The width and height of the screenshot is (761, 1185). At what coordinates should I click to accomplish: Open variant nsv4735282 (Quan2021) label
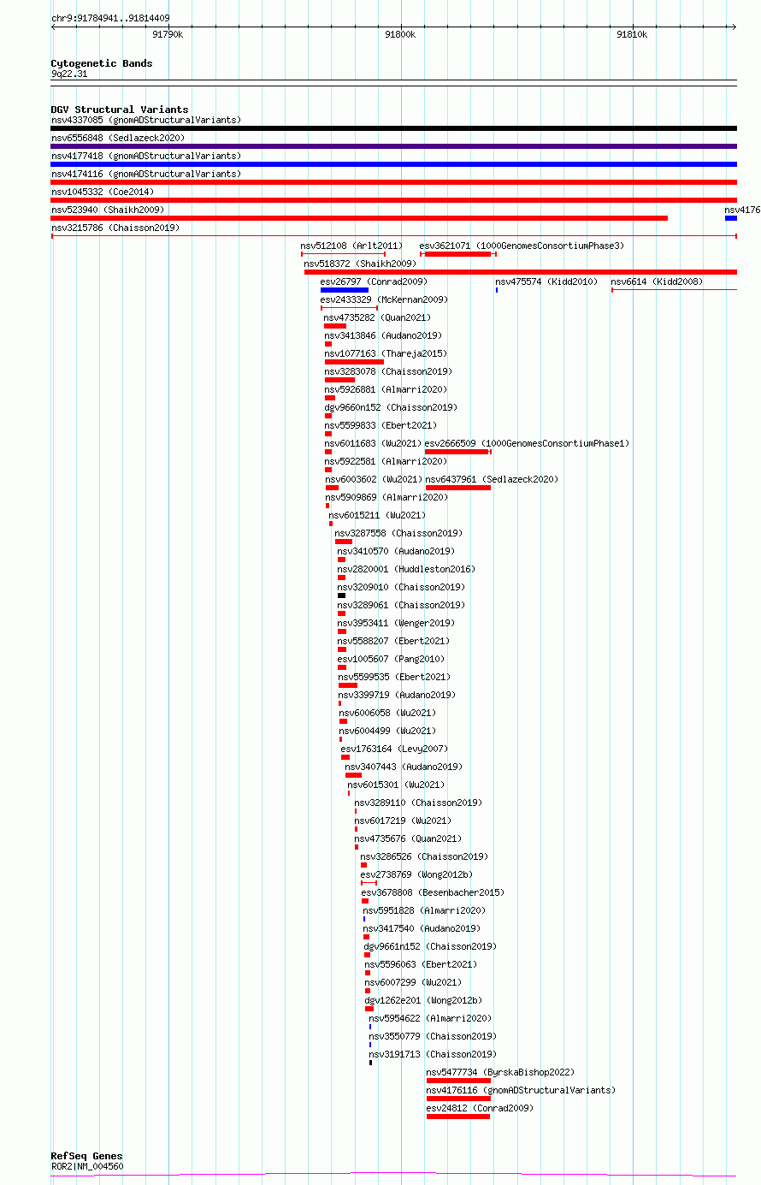(378, 317)
